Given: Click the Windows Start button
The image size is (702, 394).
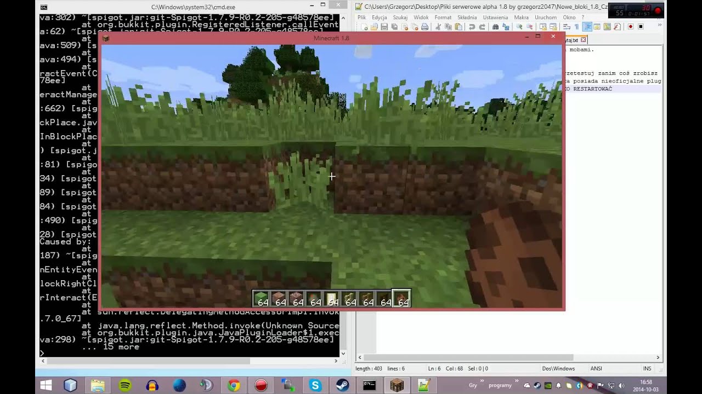Looking at the screenshot, I should coord(46,385).
